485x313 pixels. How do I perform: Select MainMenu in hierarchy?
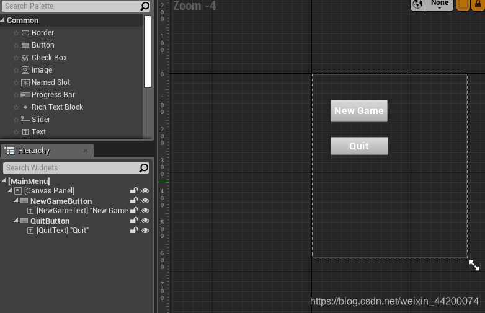click(29, 181)
